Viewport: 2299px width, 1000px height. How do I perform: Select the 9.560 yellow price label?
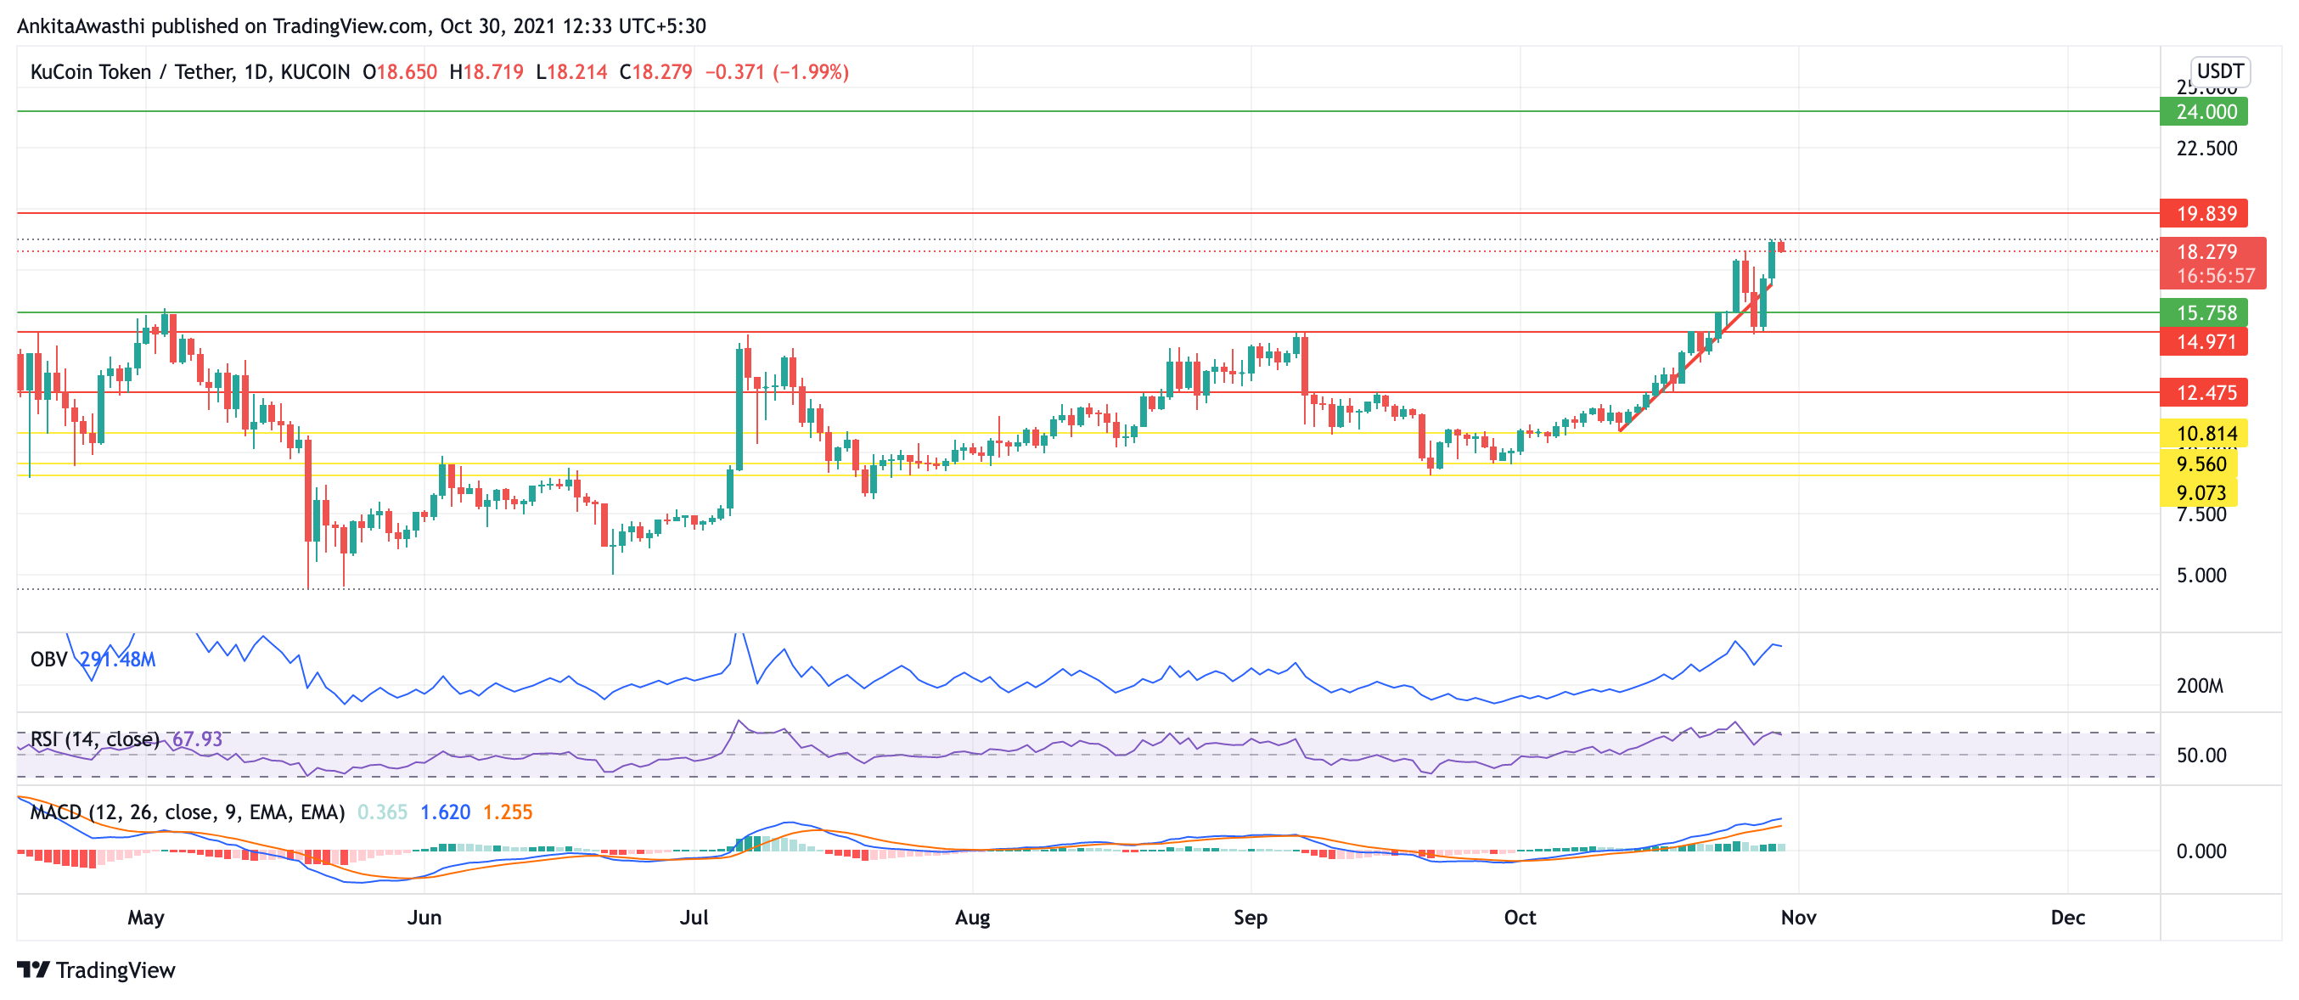click(2201, 463)
